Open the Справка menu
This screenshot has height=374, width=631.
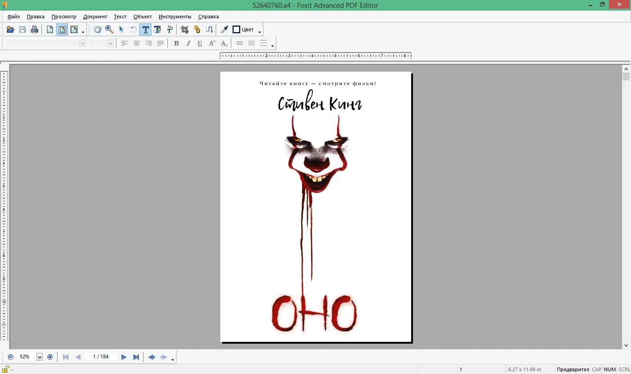coord(208,17)
